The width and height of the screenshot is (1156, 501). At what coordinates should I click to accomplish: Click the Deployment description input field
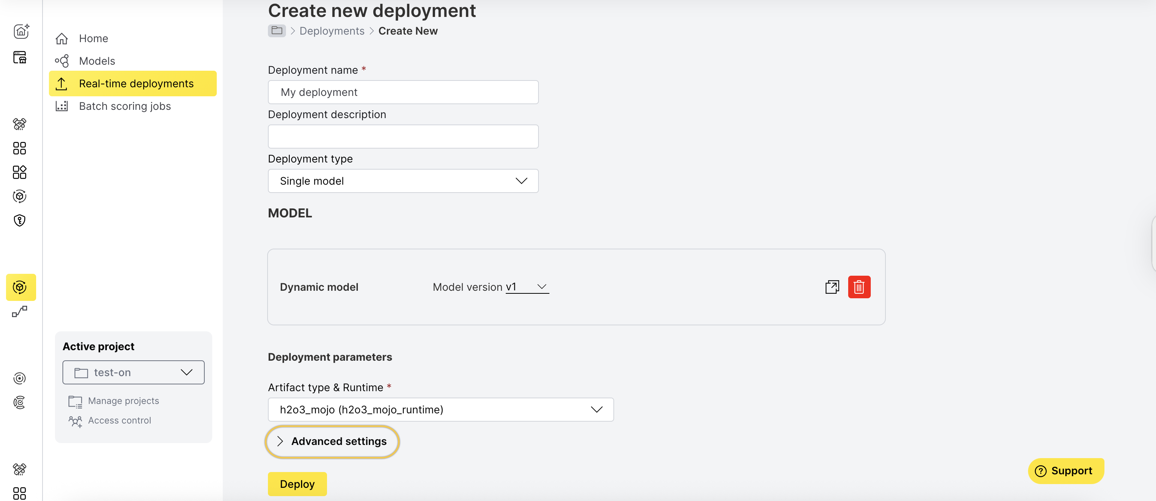tap(403, 137)
